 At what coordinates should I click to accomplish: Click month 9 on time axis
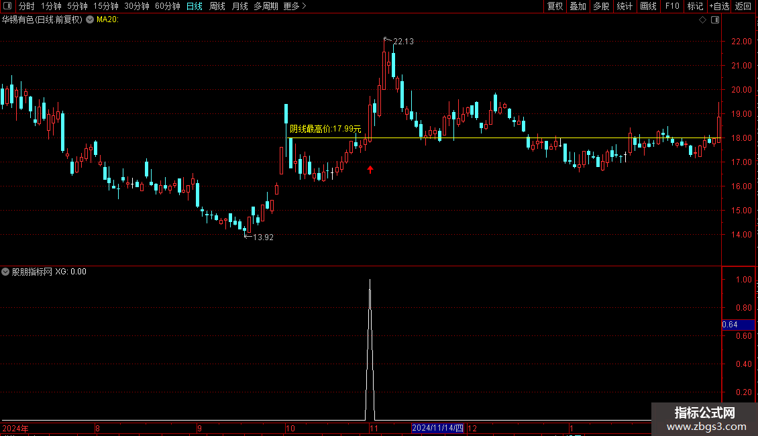pos(199,428)
